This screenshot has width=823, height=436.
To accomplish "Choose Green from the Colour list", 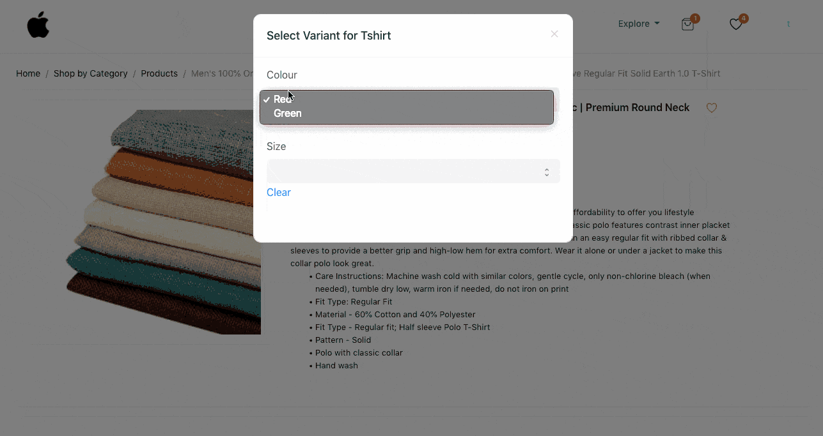I will tap(288, 114).
